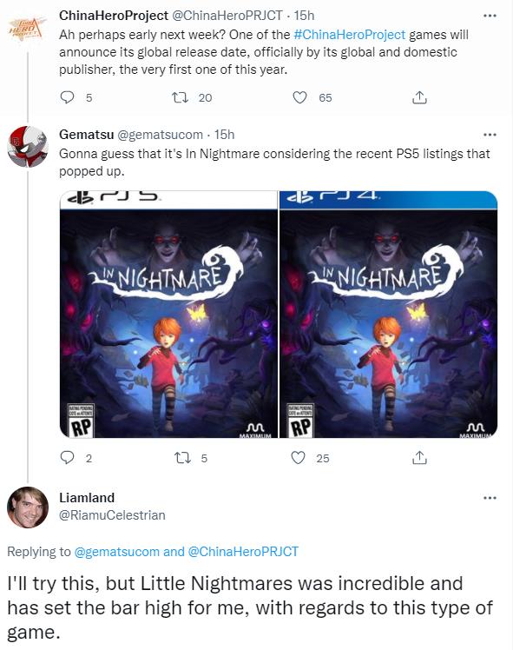Open ChinaHeroProject profile avatar
This screenshot has height=650, width=513.
(x=26, y=29)
